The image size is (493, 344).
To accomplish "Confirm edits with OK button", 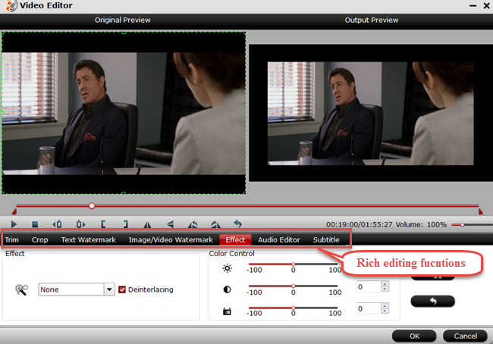I will 414,336.
